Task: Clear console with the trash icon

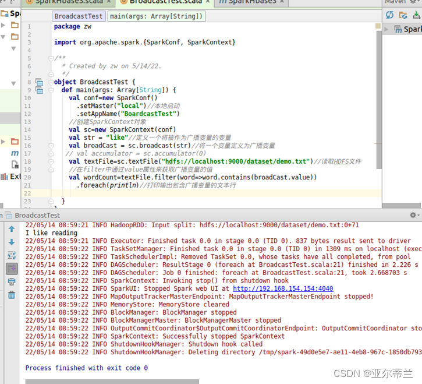Action: [x=12, y=295]
